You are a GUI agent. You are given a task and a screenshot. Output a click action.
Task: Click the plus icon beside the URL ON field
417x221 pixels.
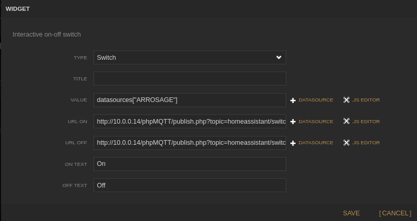click(293, 122)
